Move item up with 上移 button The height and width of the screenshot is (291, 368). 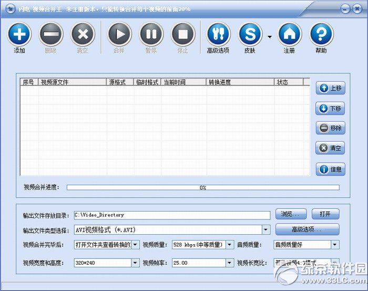click(x=330, y=88)
